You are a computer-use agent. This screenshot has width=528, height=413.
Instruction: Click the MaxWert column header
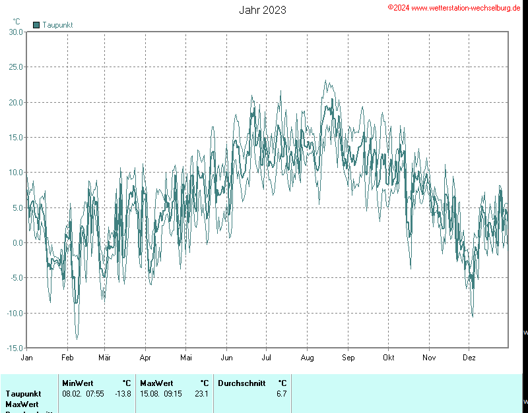point(156,383)
